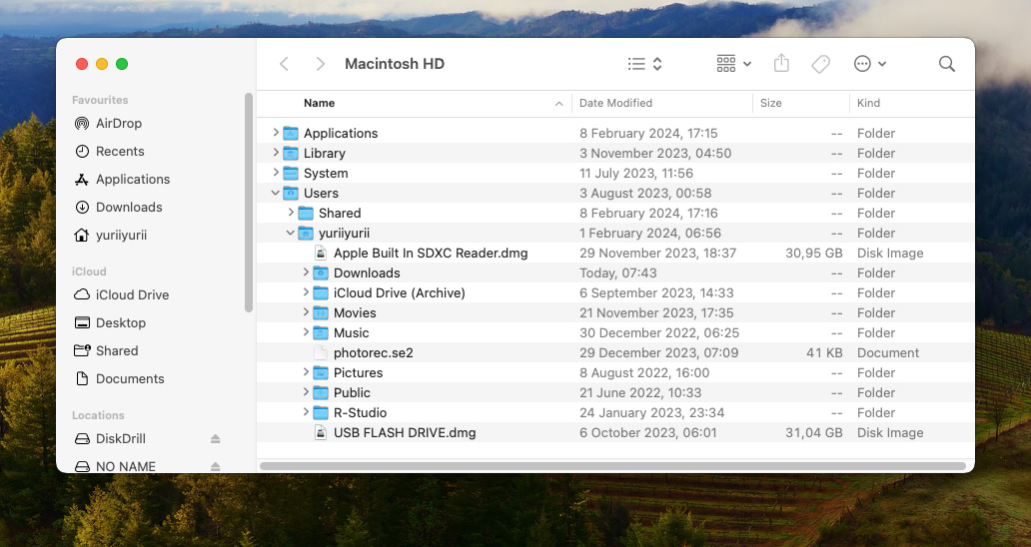
Task: Click the sidebar vertical scrollbar
Action: [249, 203]
